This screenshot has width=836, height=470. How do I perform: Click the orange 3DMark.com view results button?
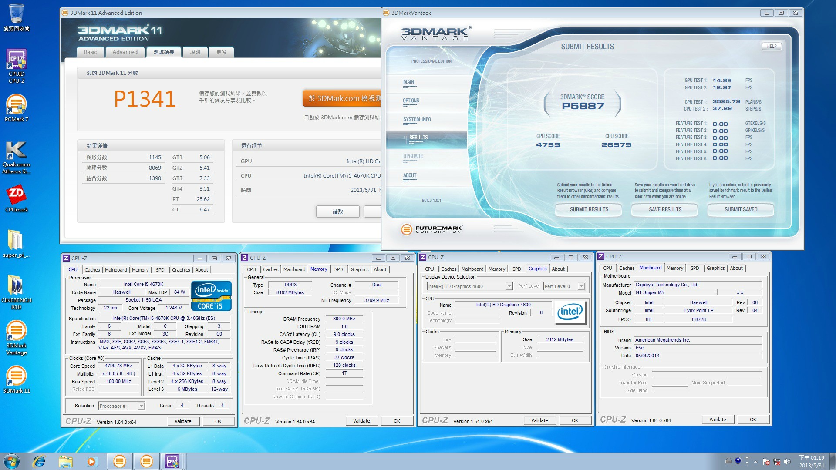(342, 98)
